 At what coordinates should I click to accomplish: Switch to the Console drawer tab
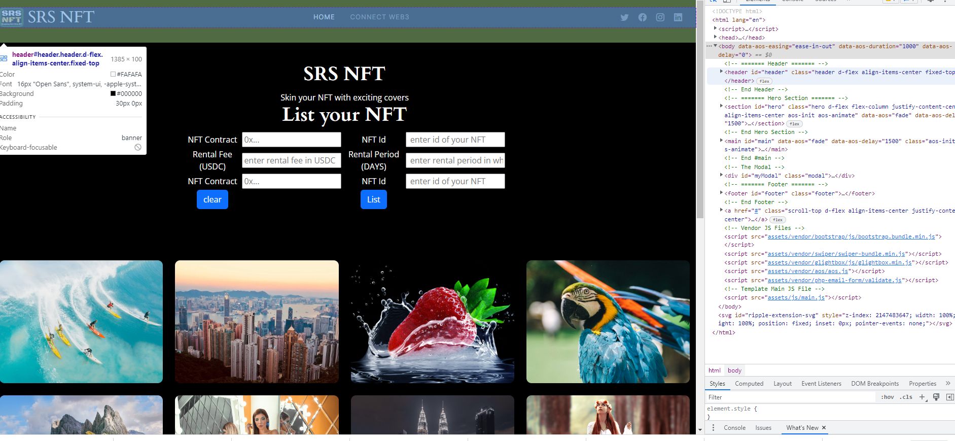click(x=734, y=428)
